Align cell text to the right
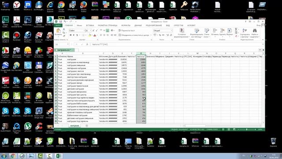 pos(108,35)
